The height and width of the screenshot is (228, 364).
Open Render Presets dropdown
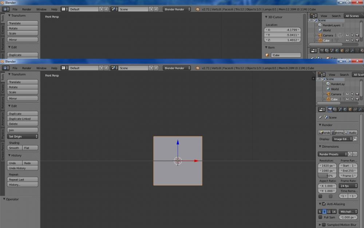pyautogui.click(x=332, y=154)
